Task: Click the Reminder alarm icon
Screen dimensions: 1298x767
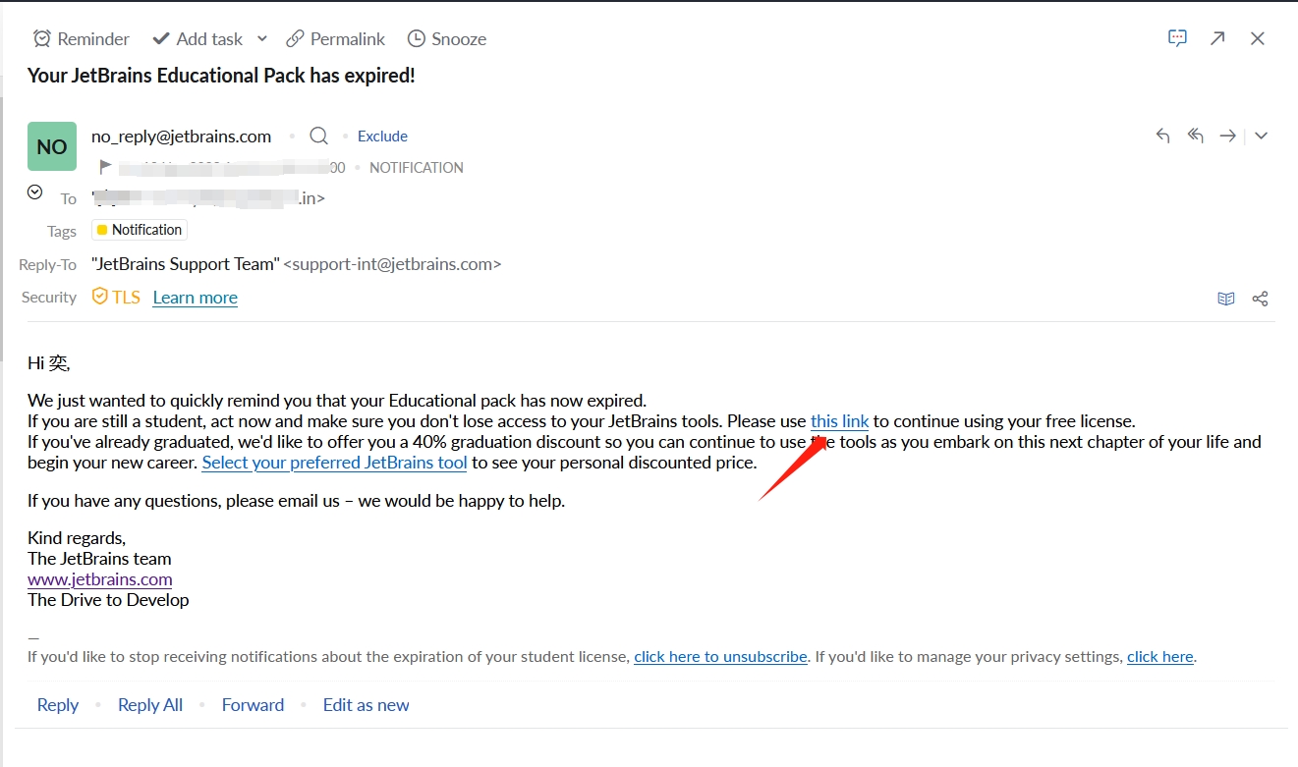Action: pos(41,38)
